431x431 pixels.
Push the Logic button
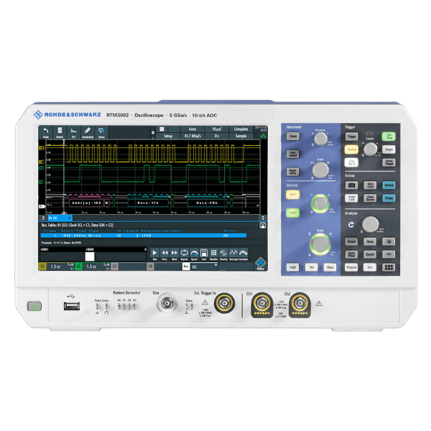[x=293, y=267]
